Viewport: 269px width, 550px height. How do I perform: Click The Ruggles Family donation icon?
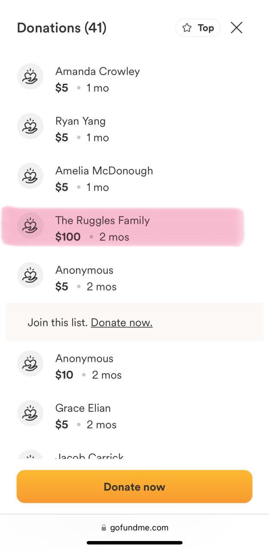[30, 226]
